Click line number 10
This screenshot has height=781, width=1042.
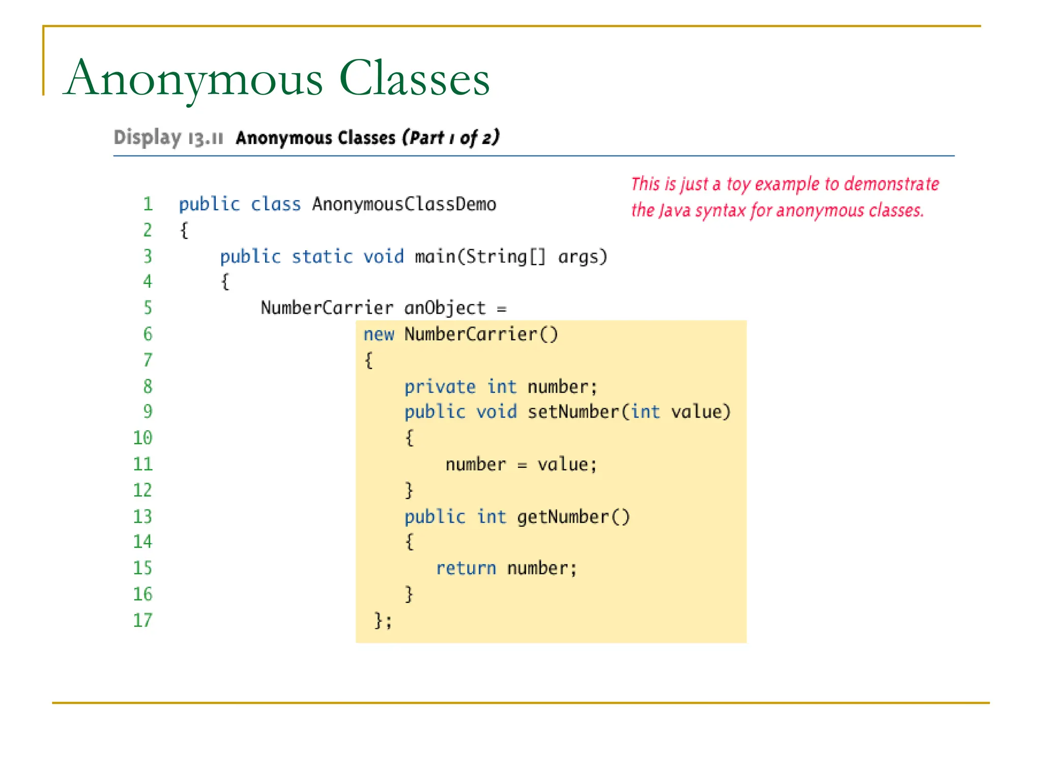click(142, 438)
